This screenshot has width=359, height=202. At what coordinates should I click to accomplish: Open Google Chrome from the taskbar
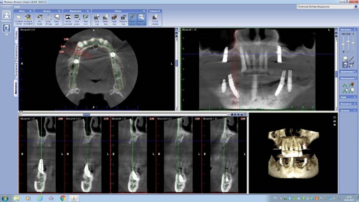pyautogui.click(x=63, y=198)
